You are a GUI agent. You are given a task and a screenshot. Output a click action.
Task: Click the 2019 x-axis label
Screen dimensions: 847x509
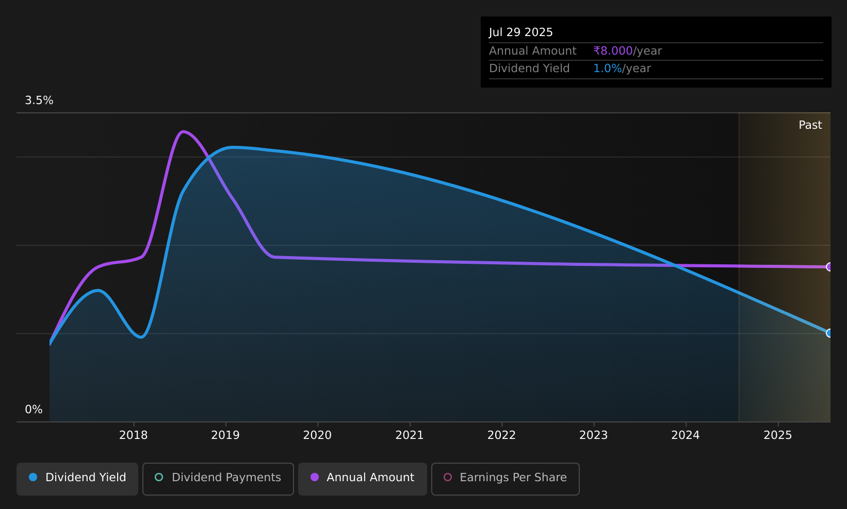click(225, 435)
